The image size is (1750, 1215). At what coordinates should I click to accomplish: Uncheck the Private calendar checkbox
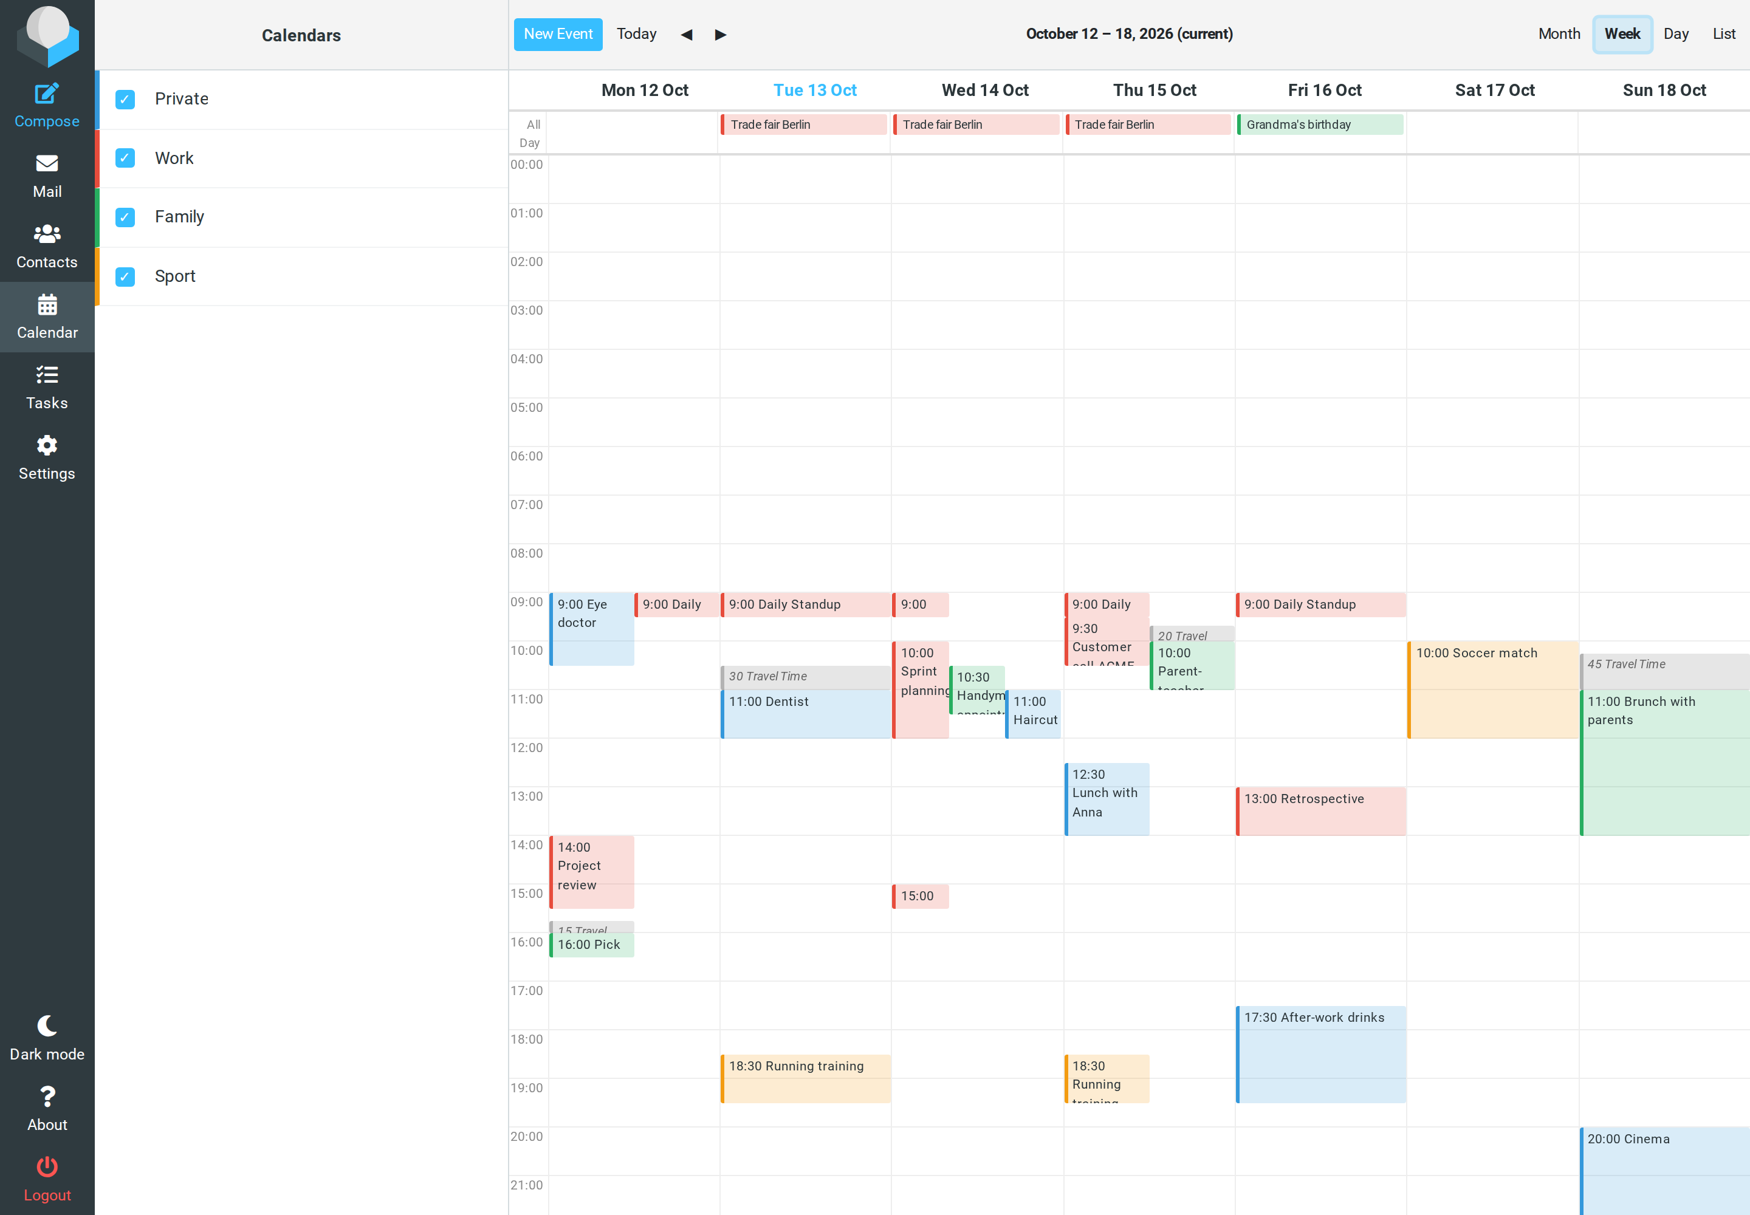coord(125,99)
